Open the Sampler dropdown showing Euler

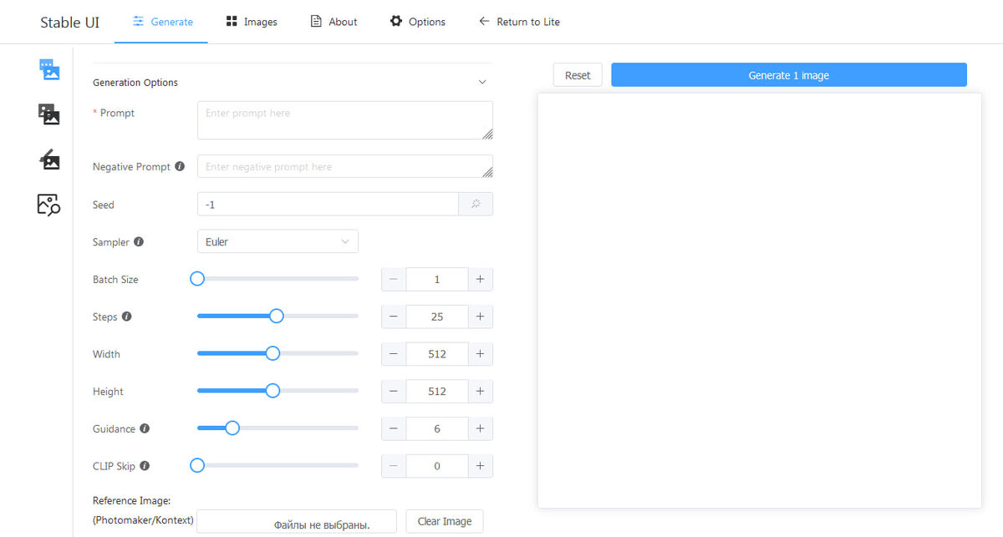tap(277, 241)
